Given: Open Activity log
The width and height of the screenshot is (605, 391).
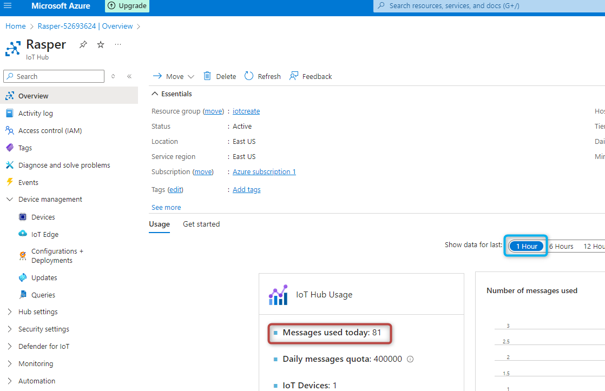Looking at the screenshot, I should [36, 113].
